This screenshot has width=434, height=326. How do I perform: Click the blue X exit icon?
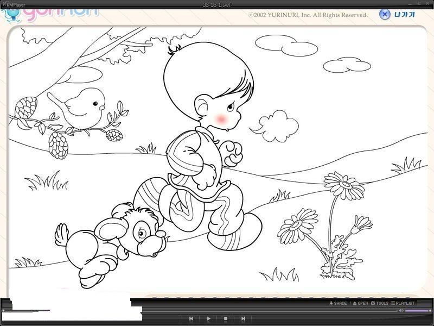pos(385,14)
